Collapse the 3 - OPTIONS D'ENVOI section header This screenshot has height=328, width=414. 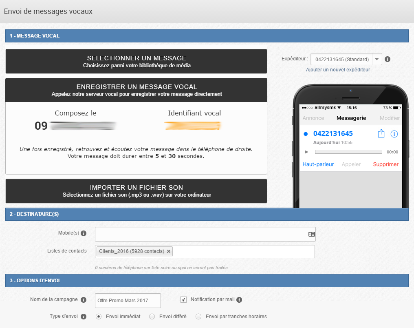[207, 281]
